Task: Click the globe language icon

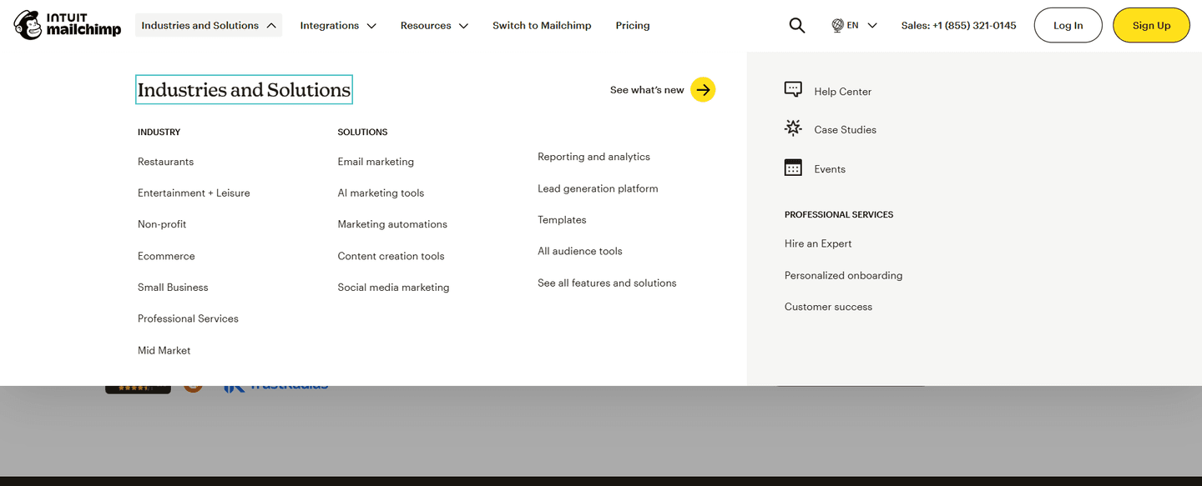Action: (837, 26)
